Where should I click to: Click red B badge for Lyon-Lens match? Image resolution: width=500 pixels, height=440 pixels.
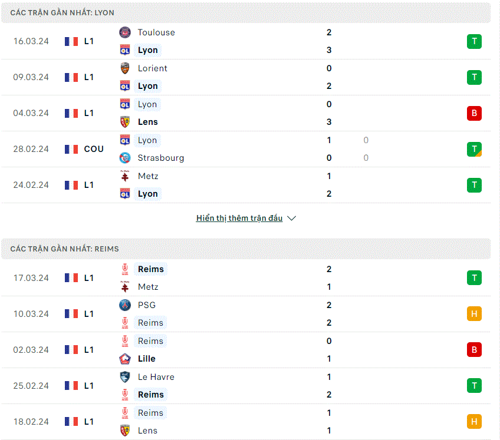tap(474, 114)
